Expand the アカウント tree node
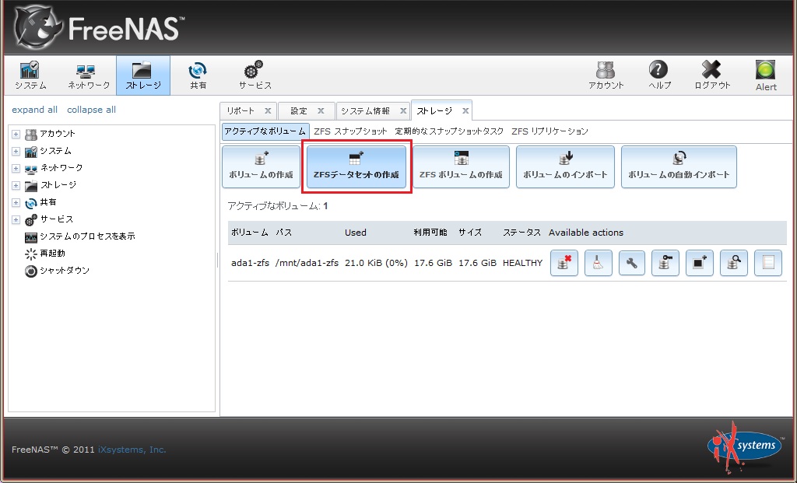The height and width of the screenshot is (483, 797). click(x=16, y=134)
